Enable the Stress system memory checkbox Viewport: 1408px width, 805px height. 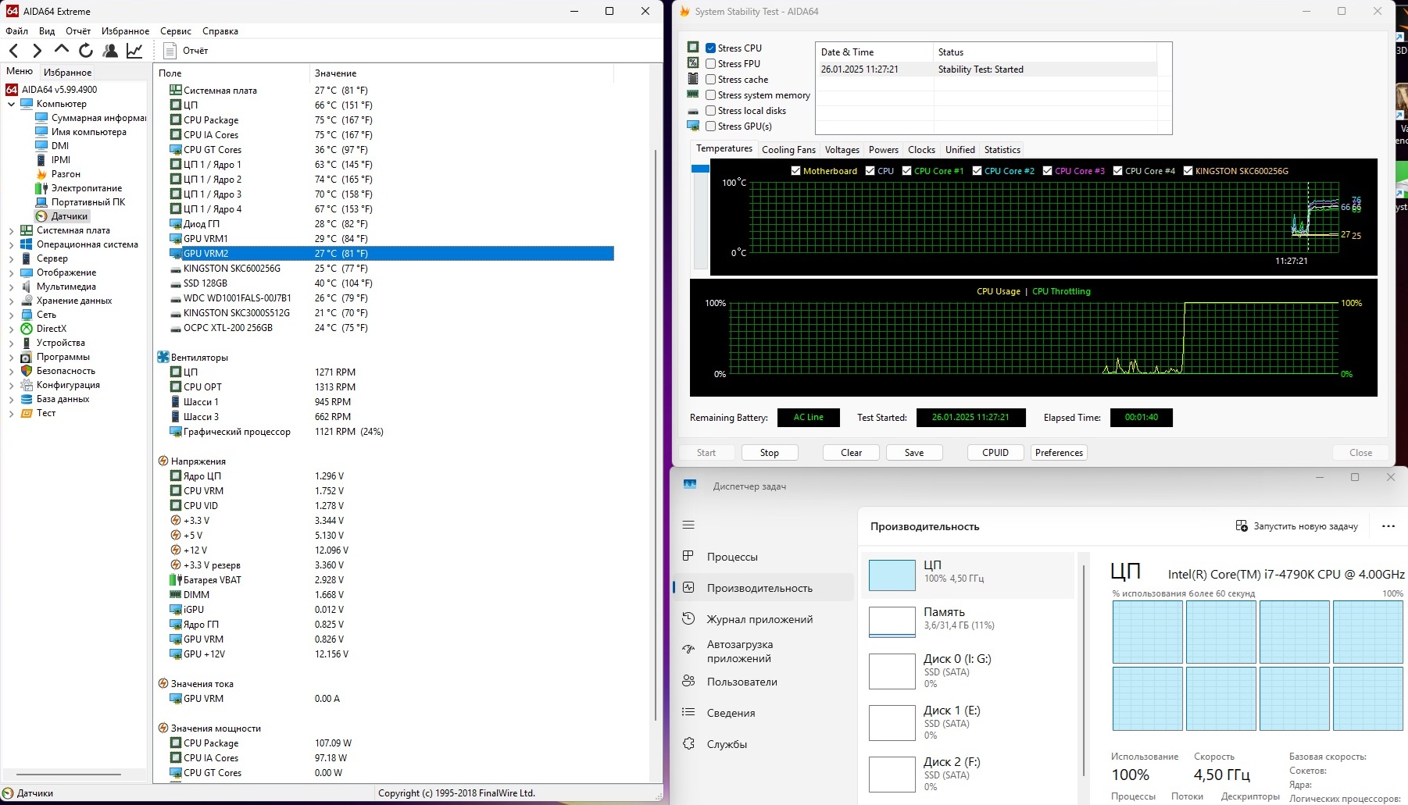coord(710,95)
